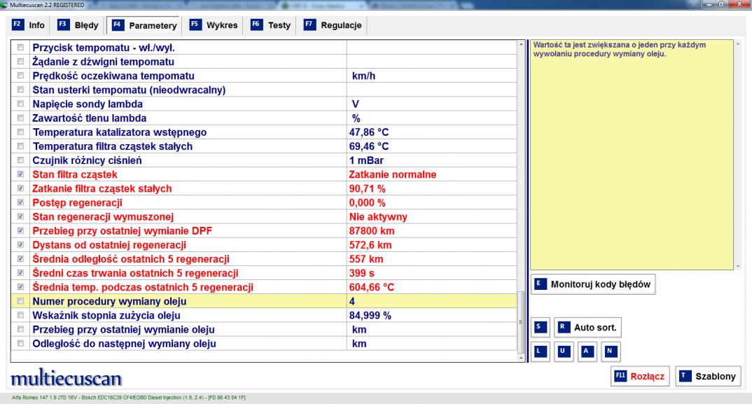Click the L shortcut icon button
Image resolution: width=752 pixels, height=404 pixels.
(539, 350)
